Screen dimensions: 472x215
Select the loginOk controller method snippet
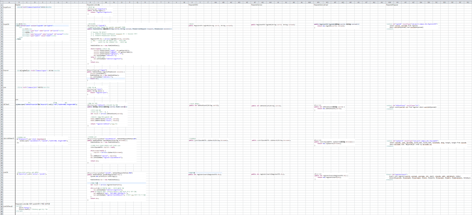(129, 44)
